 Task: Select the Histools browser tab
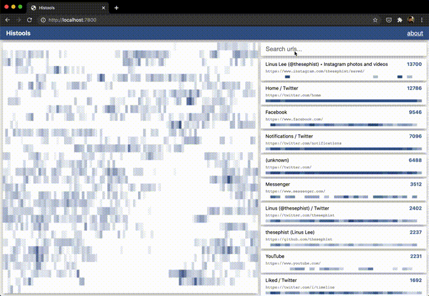68,8
